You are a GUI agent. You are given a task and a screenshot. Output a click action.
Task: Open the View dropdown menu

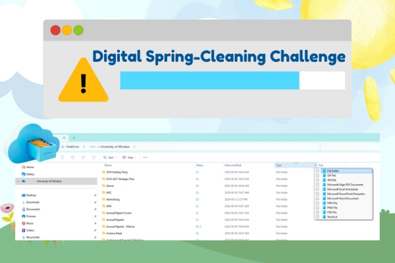[130, 157]
